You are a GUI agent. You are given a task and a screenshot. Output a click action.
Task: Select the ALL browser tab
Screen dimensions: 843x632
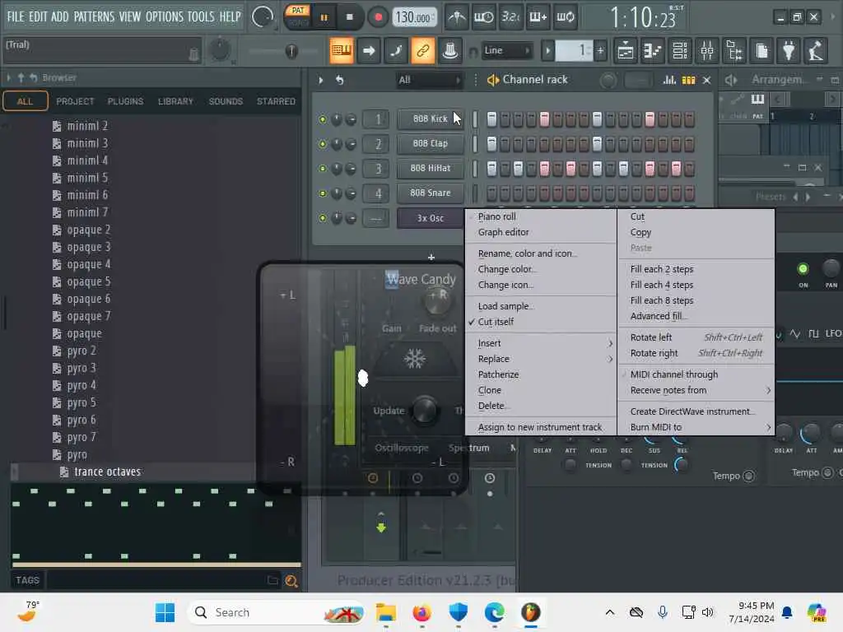25,101
